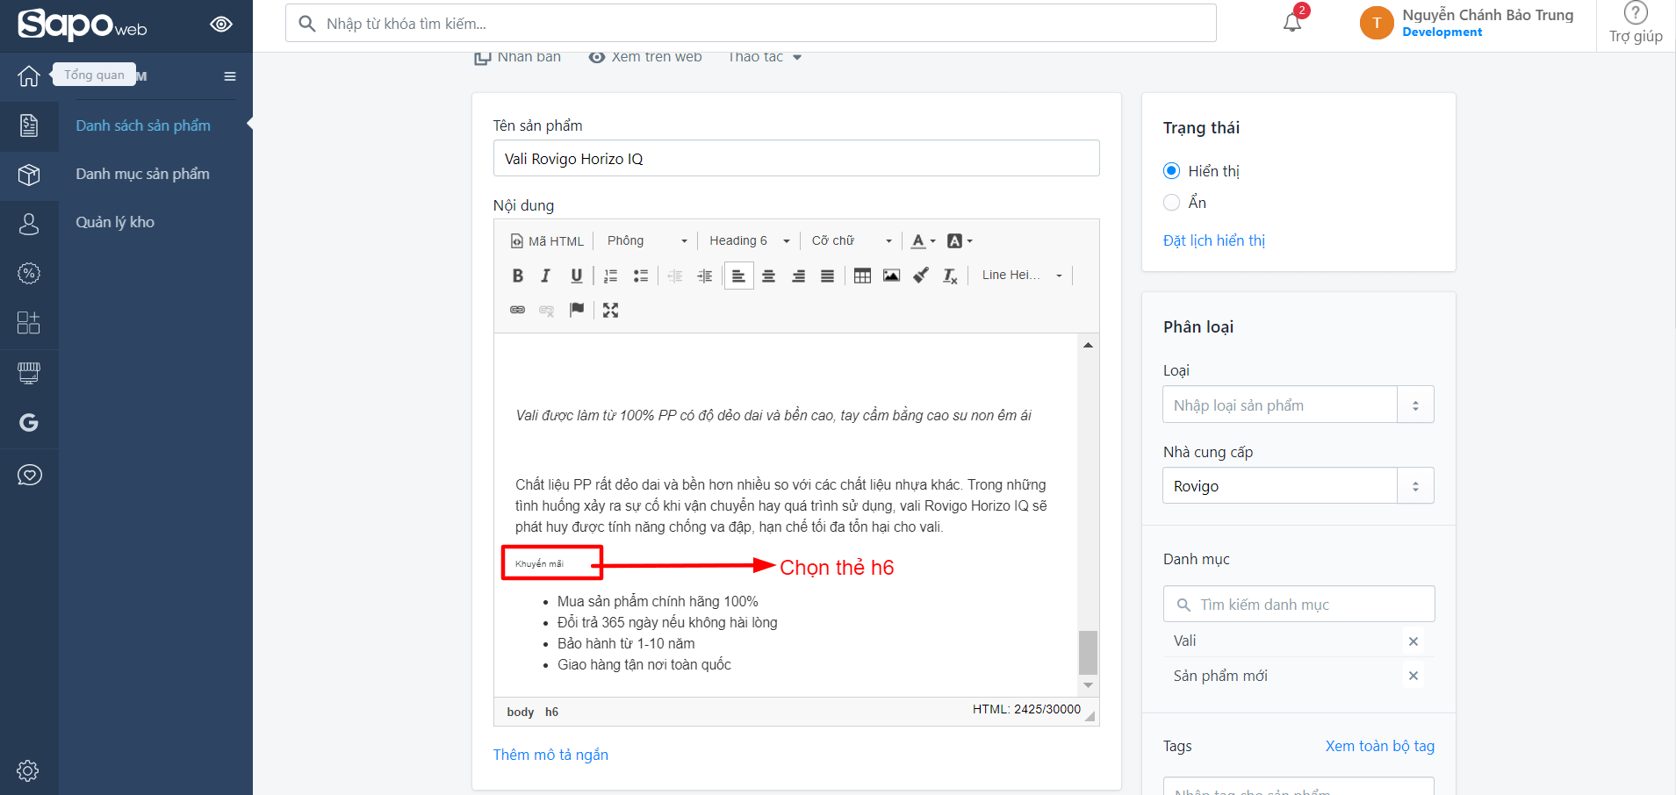Viewport: 1676px width, 795px height.
Task: Go to Danh mục sản phẩm menu
Action: point(142,174)
